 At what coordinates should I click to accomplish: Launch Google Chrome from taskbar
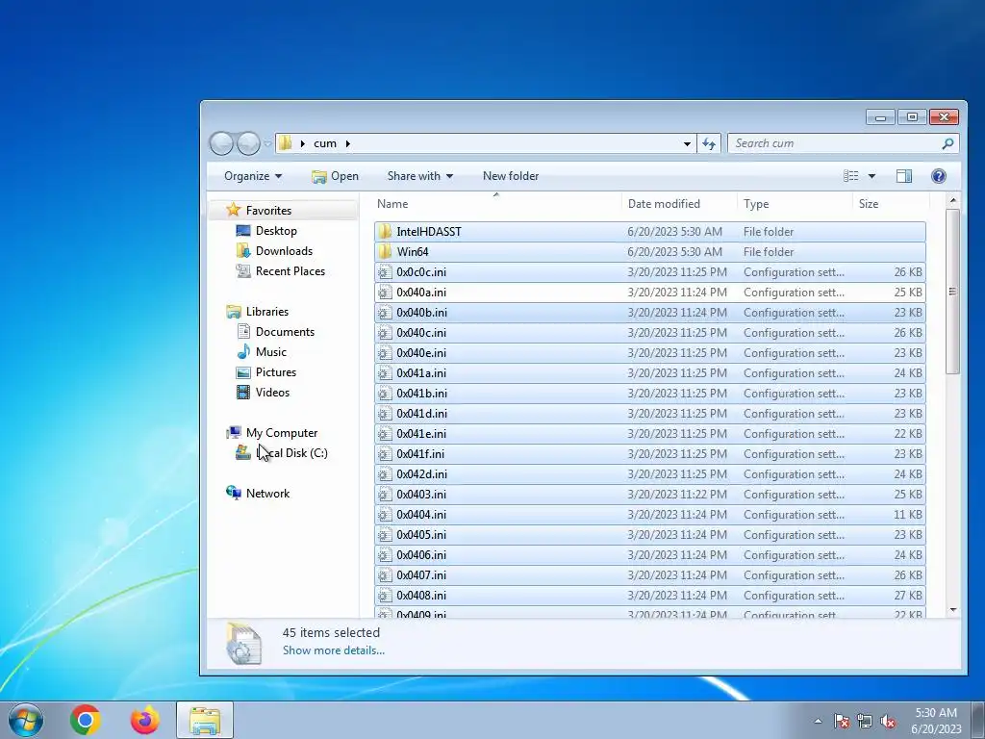pos(86,720)
